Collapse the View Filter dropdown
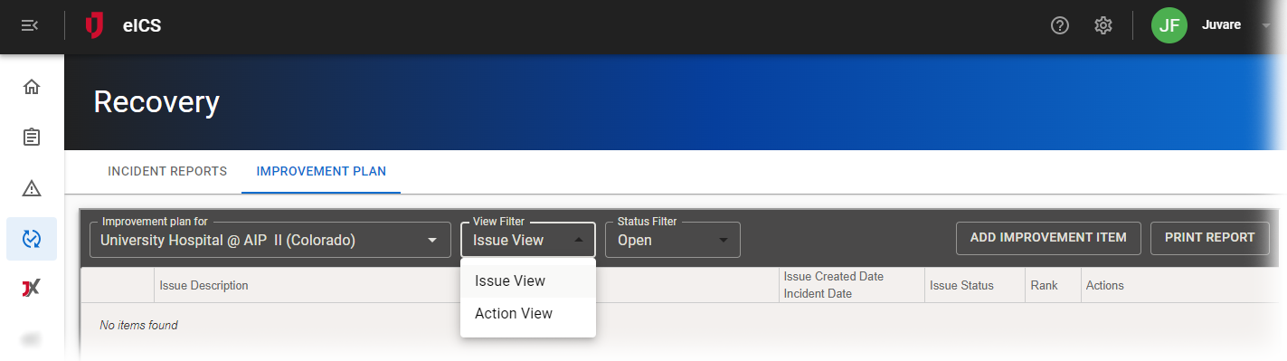The height and width of the screenshot is (361, 1287). point(528,240)
